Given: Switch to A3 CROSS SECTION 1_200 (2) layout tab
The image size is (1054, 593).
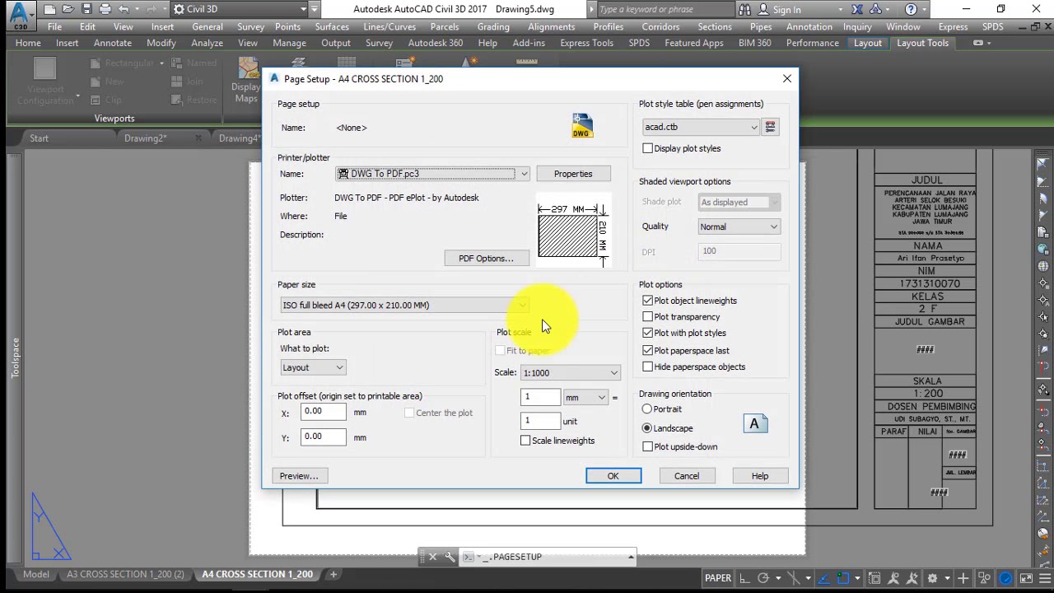Looking at the screenshot, I should 125,574.
